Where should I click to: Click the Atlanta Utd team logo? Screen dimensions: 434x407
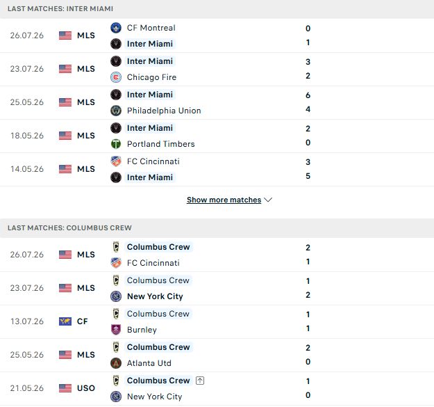pos(116,363)
